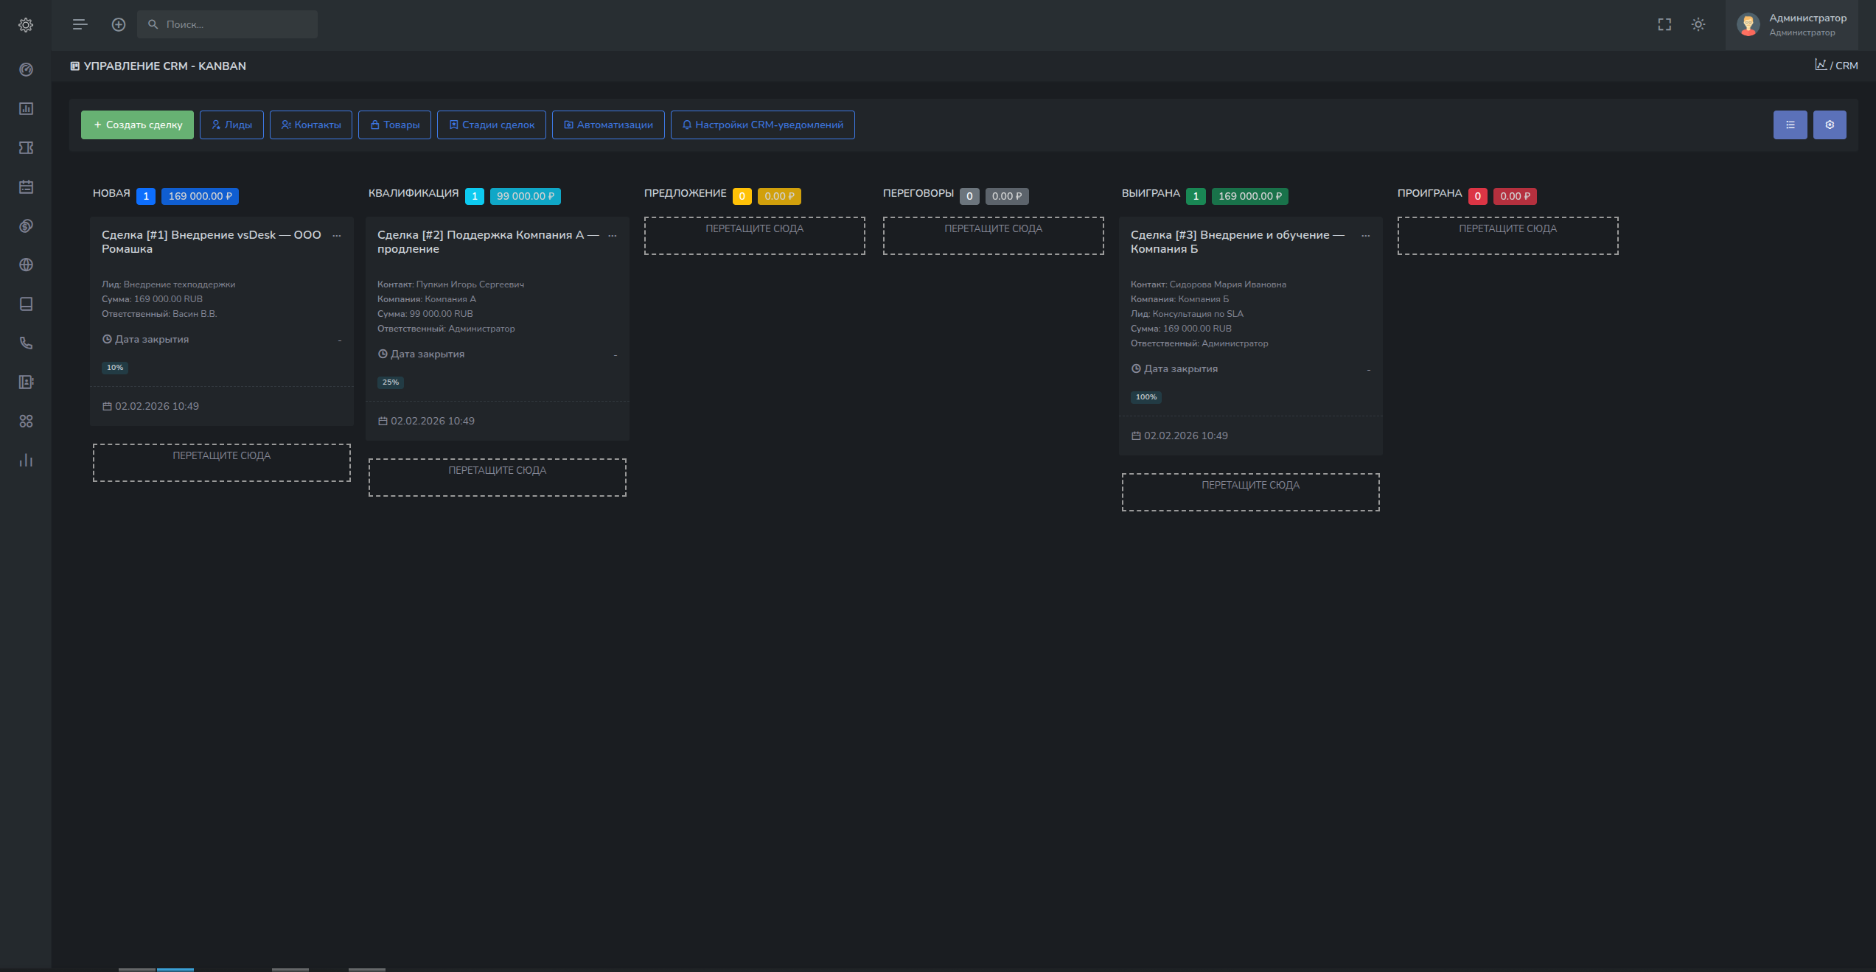Click text Ответственный: Васин В.В.
This screenshot has width=1876, height=972.
pyautogui.click(x=159, y=314)
